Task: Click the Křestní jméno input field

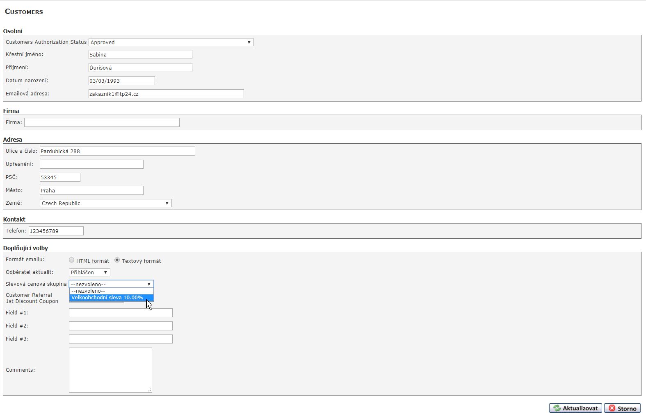Action: [140, 54]
